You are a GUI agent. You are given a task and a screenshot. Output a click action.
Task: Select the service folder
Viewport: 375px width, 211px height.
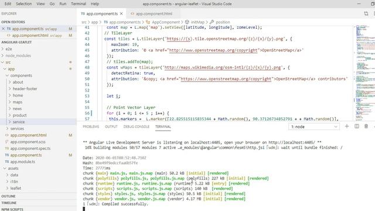38,122
